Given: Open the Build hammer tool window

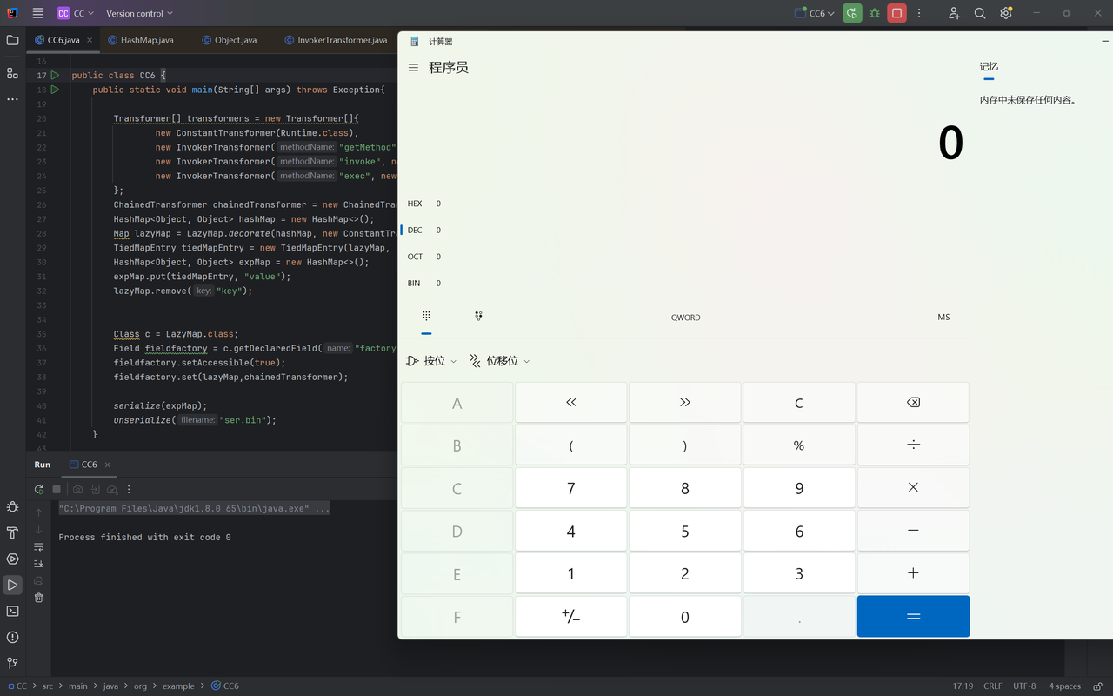Looking at the screenshot, I should 12,532.
